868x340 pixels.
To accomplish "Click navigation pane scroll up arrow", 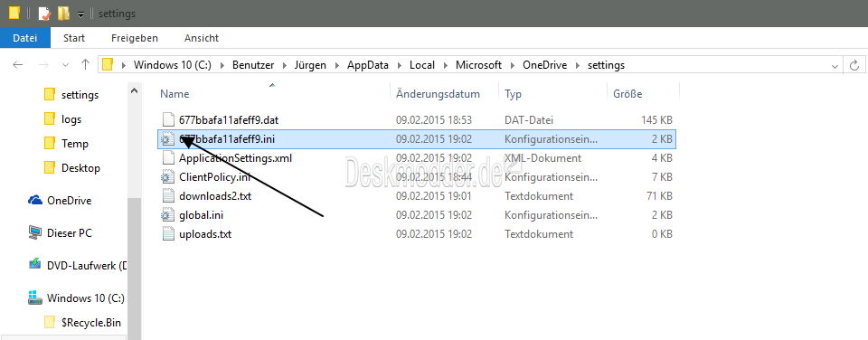I will click(134, 90).
